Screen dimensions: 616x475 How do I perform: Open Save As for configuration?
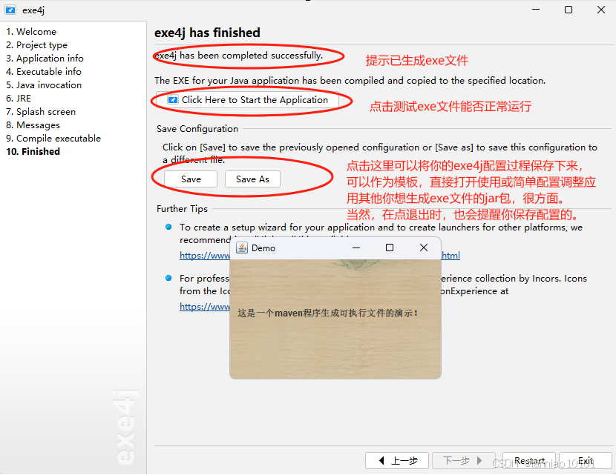[x=252, y=179]
